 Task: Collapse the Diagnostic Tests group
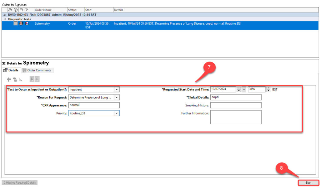pyautogui.click(x=4, y=19)
